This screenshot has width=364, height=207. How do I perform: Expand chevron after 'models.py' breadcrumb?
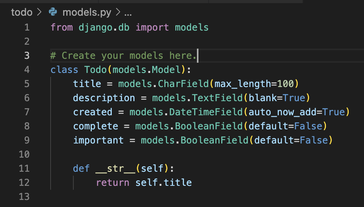pyautogui.click(x=118, y=12)
